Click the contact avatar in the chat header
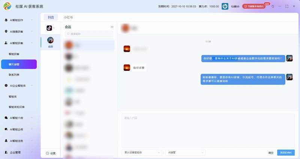 pos(125,28)
